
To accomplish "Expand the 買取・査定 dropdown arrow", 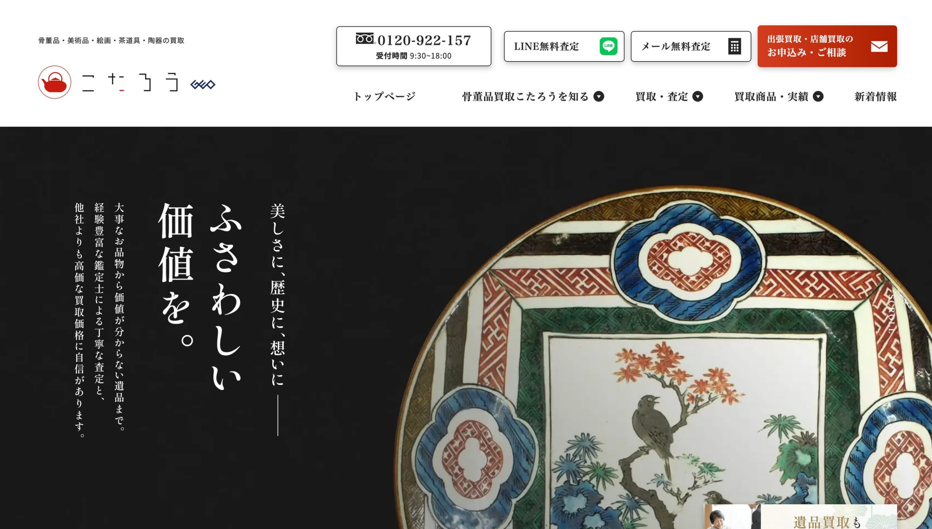I will (x=698, y=96).
